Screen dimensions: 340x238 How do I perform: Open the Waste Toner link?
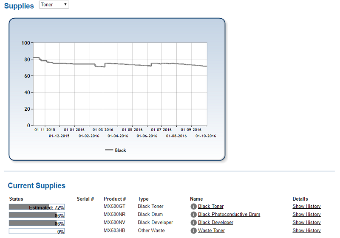tap(211, 230)
